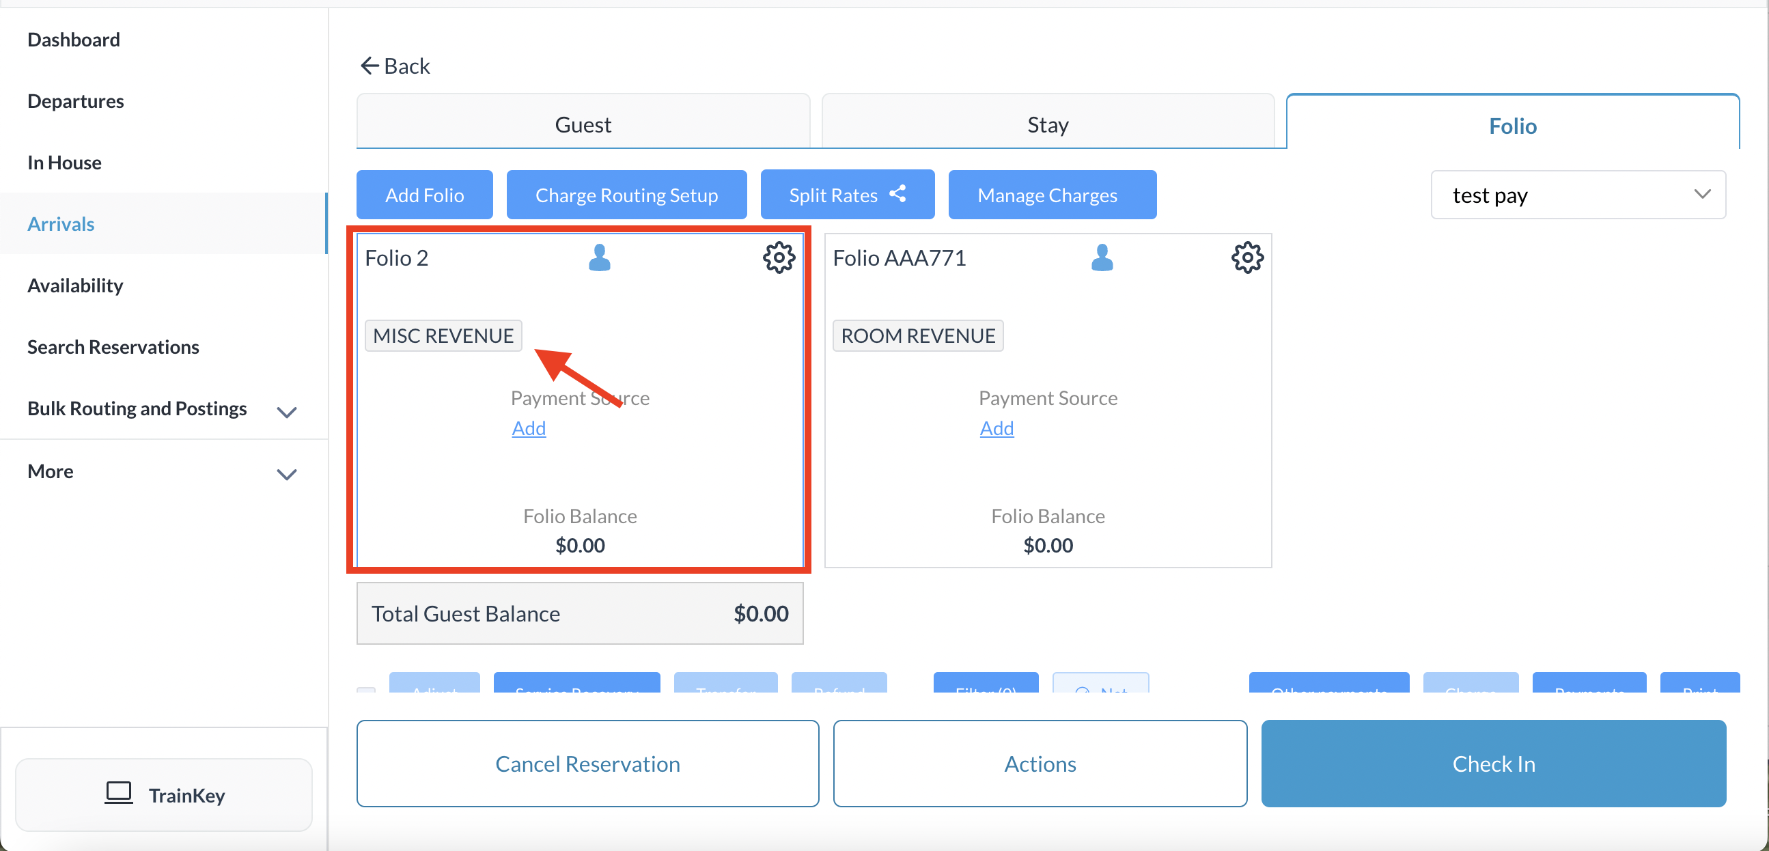Click the guest person icon on Folio AAA771
The width and height of the screenshot is (1769, 851).
point(1102,258)
